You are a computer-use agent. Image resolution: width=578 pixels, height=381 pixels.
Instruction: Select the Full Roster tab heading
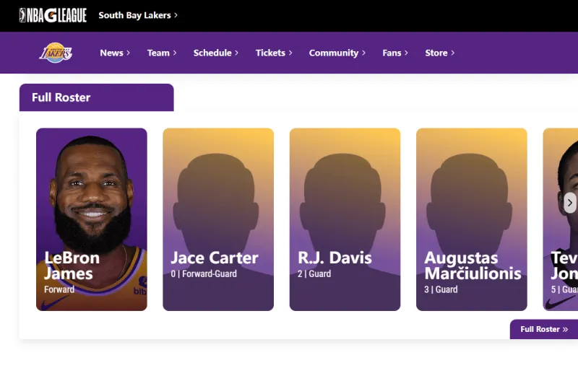[x=61, y=97]
